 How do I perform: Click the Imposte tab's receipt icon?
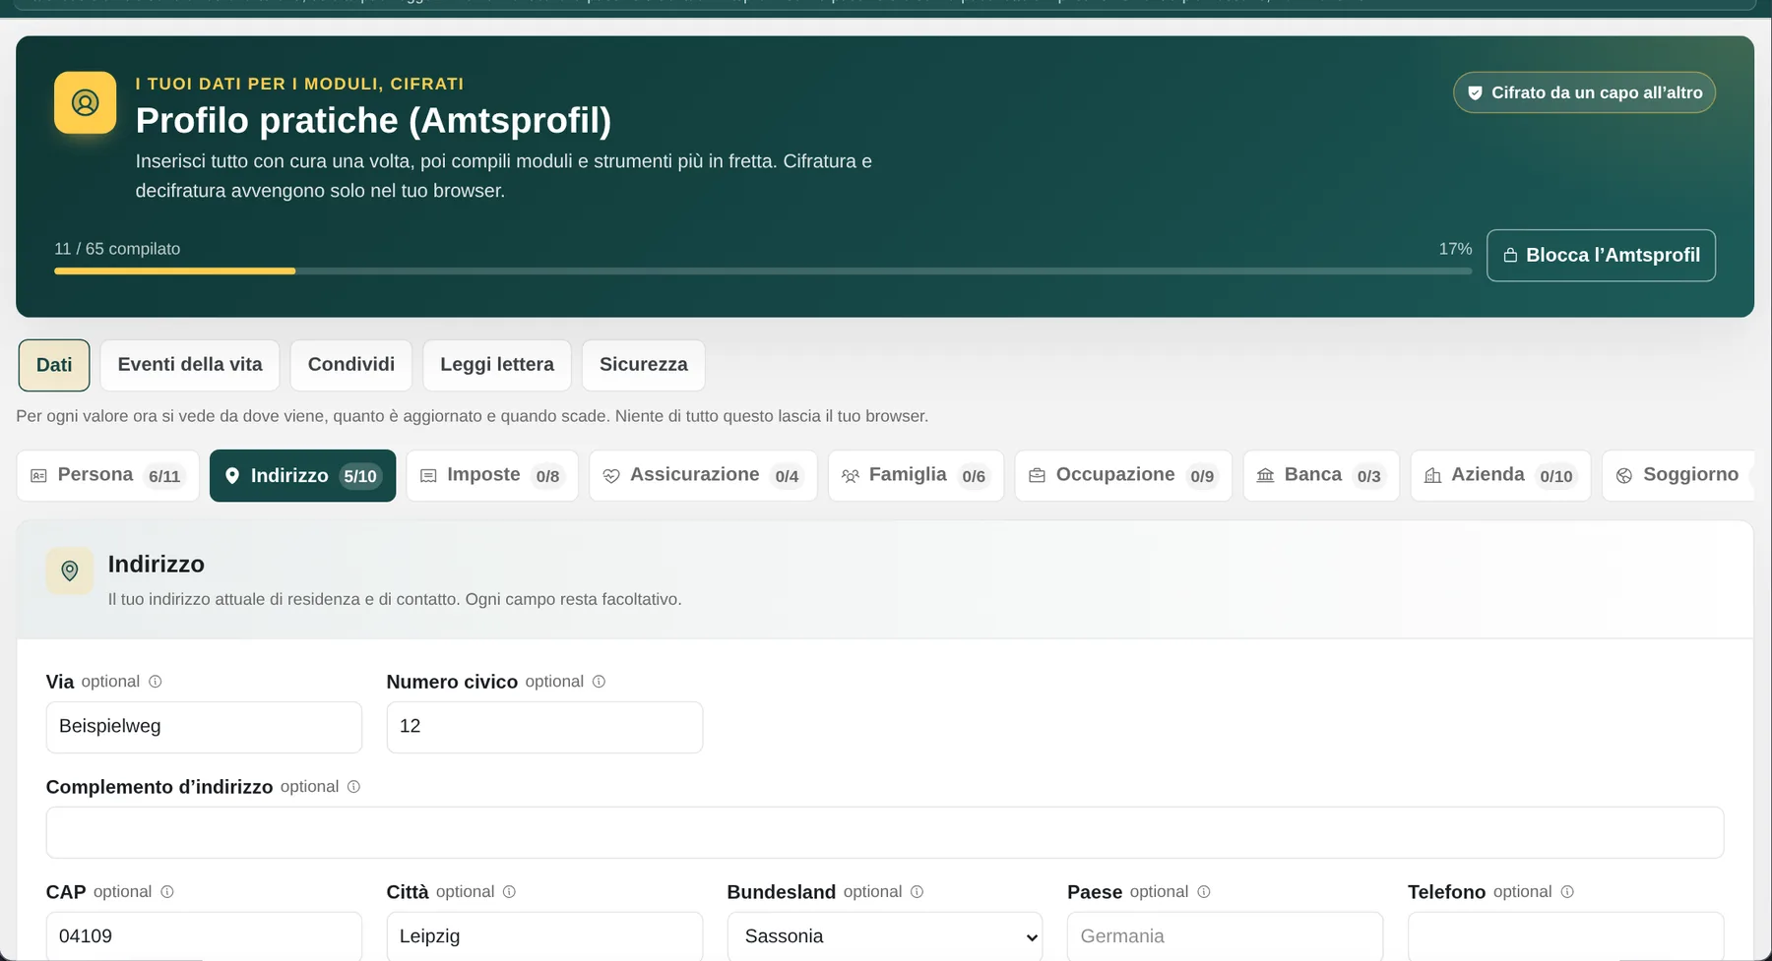[428, 476]
